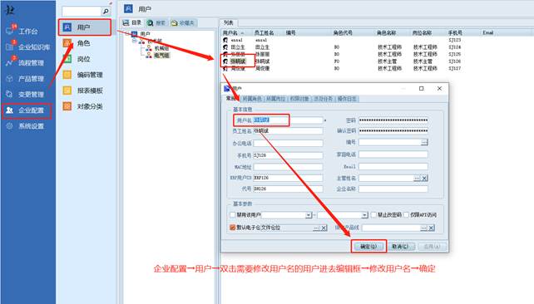Click the Email input field in dialog
This screenshot has width=534, height=304.
(x=393, y=167)
